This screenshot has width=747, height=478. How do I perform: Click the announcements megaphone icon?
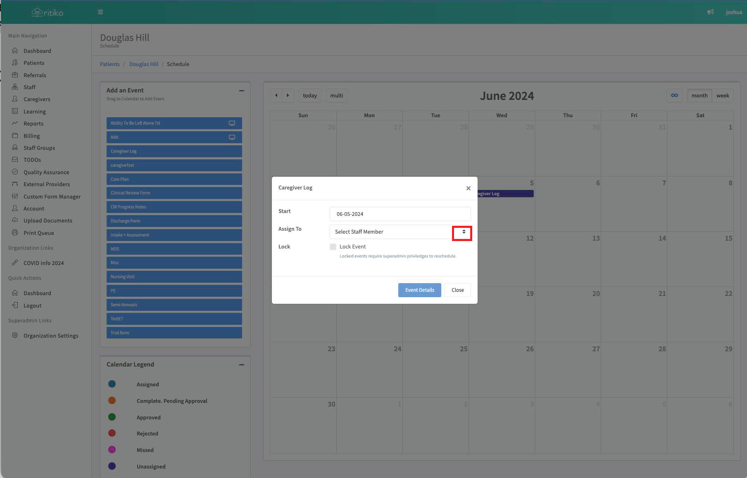tap(710, 12)
